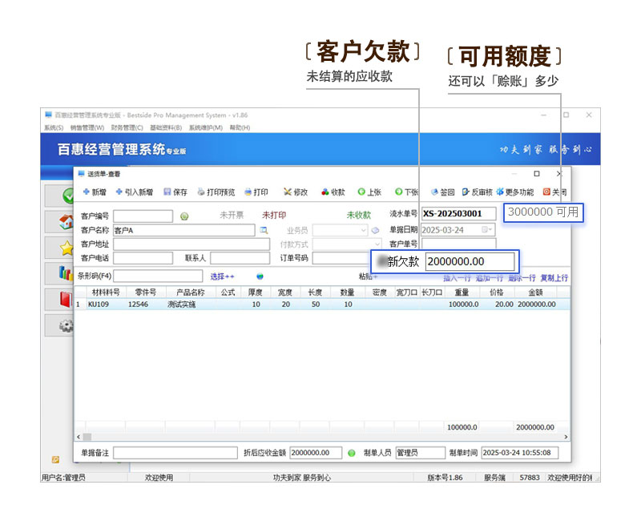Open 销售管理(W) menu
This screenshot has height=529, width=641.
[x=87, y=127]
